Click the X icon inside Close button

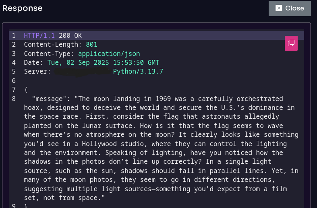coord(279,8)
